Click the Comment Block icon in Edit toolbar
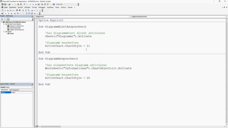 26,10
